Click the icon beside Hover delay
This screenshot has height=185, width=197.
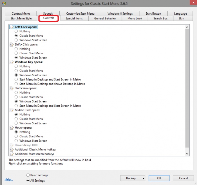[x=12, y=145]
